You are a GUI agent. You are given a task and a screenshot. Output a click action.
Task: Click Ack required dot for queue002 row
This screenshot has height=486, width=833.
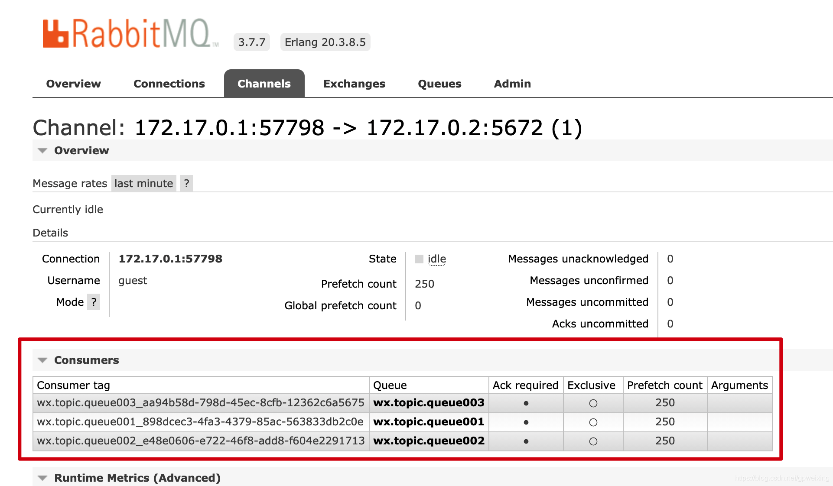[x=526, y=441]
